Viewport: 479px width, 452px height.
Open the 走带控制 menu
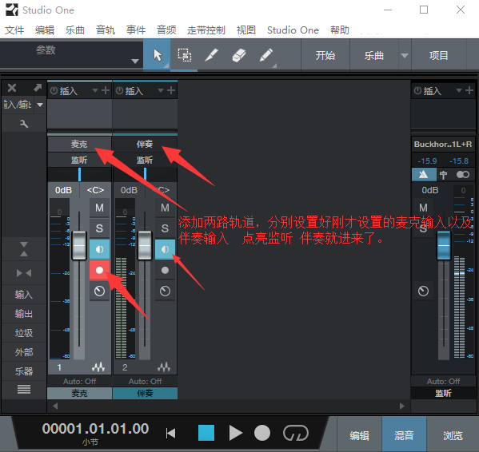(206, 30)
